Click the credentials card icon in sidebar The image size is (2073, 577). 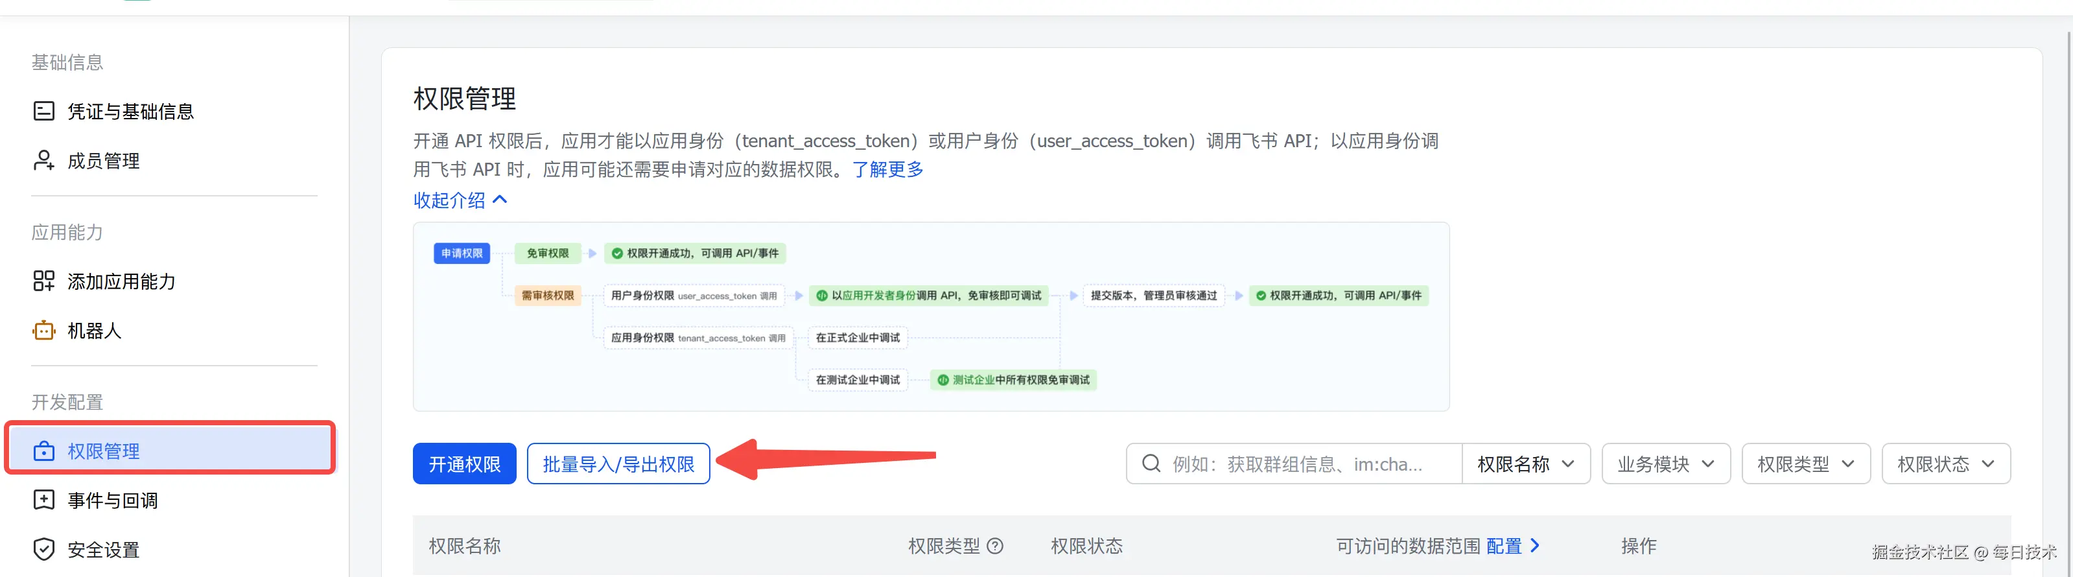coord(43,111)
